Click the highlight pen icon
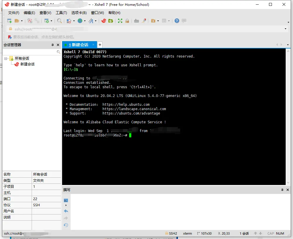The width and height of the screenshot is (293, 239). (x=144, y=21)
